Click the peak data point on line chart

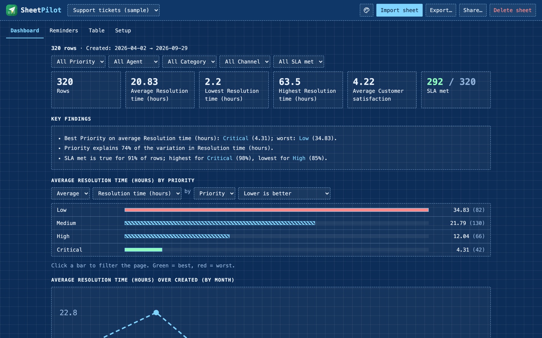156,313
